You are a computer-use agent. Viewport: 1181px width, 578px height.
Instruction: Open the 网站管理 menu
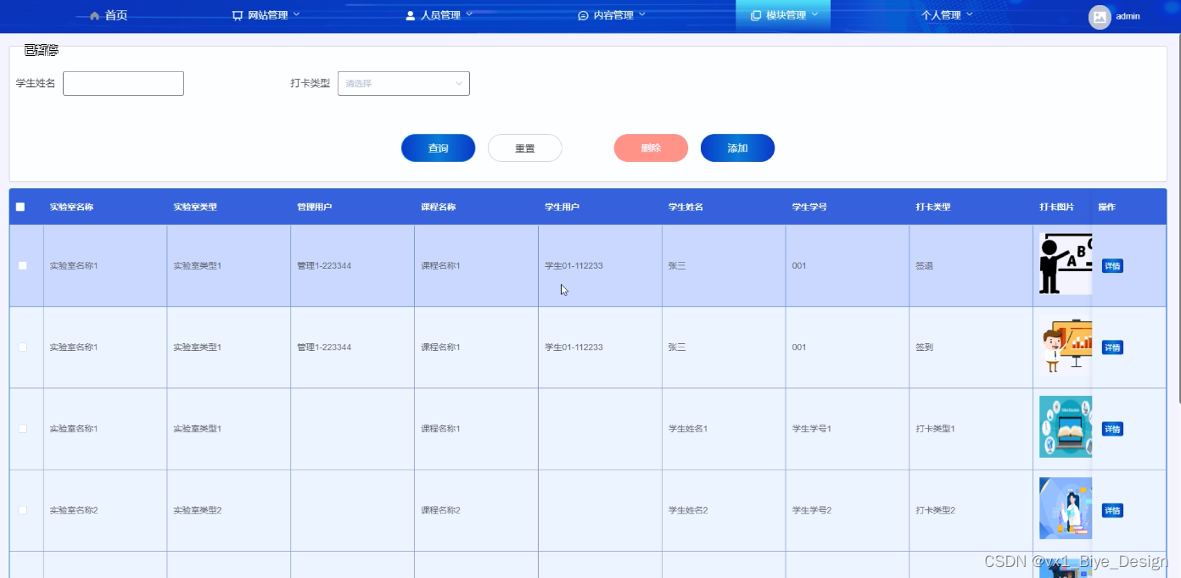pos(266,15)
